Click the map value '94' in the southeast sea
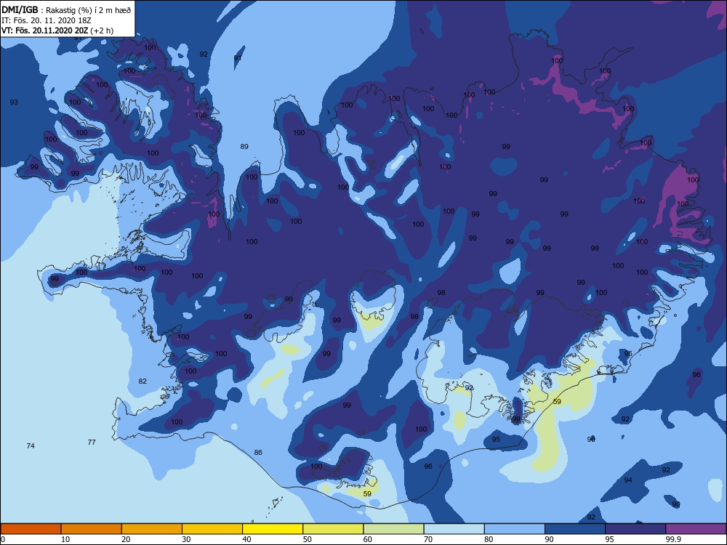 [628, 480]
